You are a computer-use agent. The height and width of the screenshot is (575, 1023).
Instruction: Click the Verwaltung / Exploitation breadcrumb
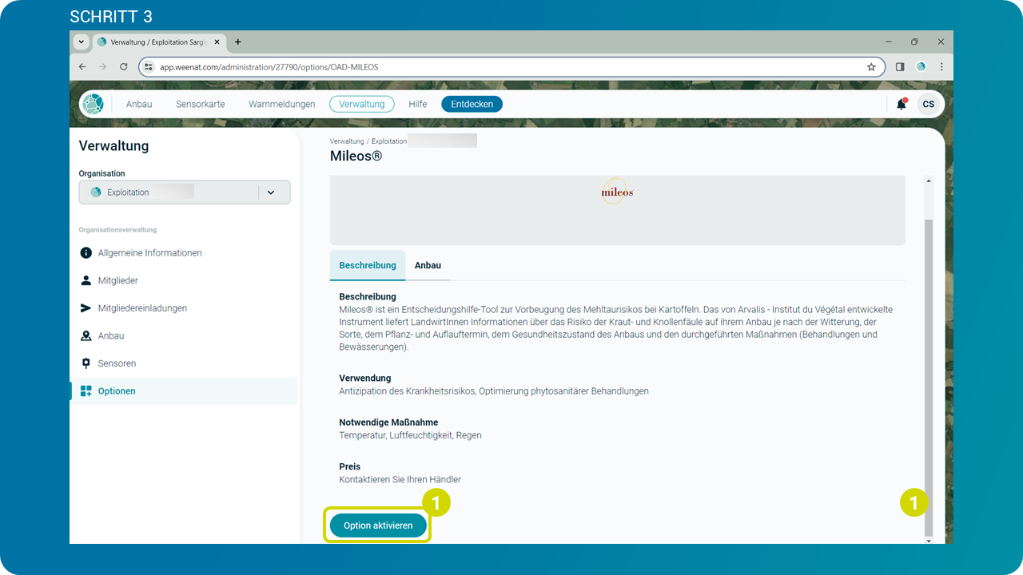368,141
